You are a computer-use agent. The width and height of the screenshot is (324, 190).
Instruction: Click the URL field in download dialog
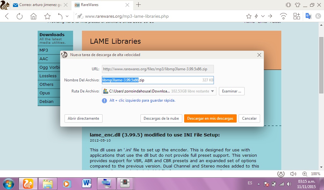pyautogui.click(x=158, y=69)
